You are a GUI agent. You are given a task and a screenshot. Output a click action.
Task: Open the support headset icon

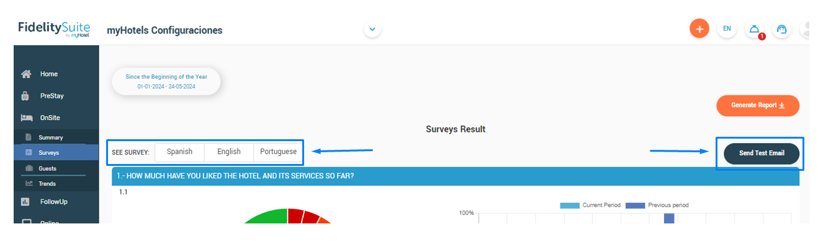781,29
